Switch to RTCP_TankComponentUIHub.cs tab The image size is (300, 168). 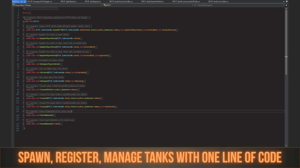[186, 1]
